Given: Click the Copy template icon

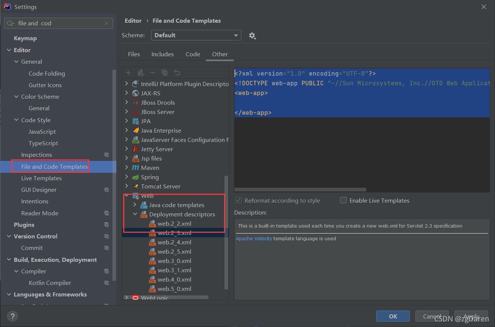Looking at the screenshot, I should [x=165, y=73].
